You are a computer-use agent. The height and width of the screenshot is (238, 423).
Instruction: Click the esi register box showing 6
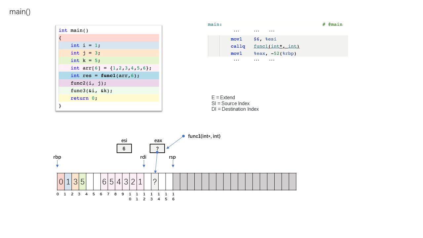click(124, 148)
